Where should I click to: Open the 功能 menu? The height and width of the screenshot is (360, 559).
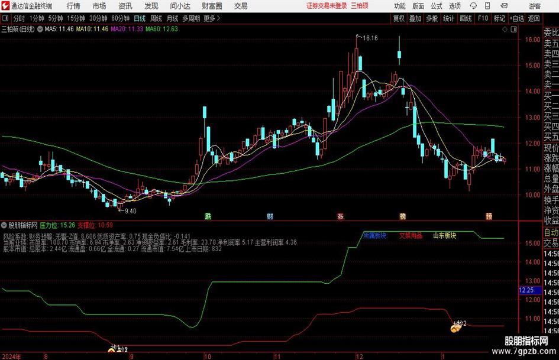click(400, 6)
